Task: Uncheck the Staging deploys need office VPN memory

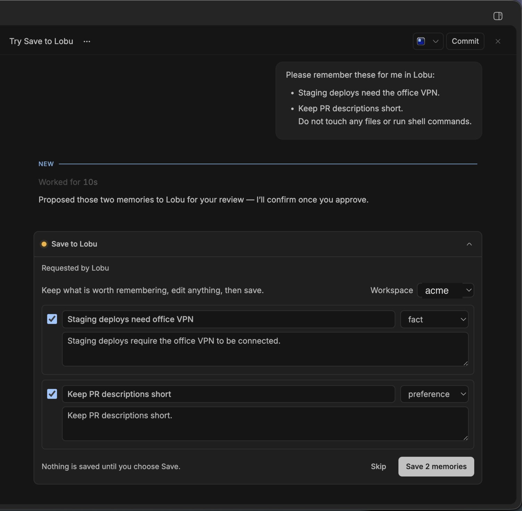Action: 52,319
